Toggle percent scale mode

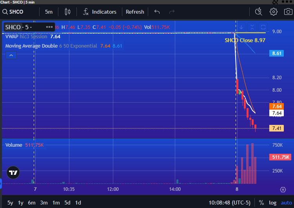[x=261, y=203]
